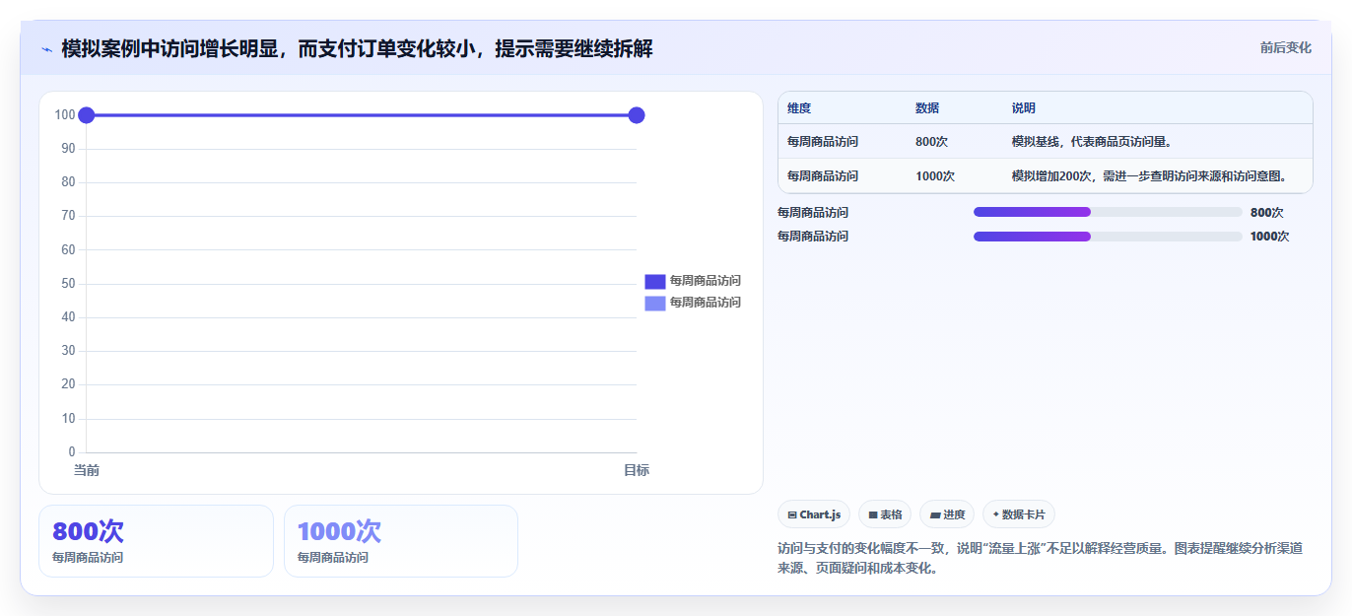Click the 进度 chip
The image size is (1352, 616).
click(x=947, y=514)
